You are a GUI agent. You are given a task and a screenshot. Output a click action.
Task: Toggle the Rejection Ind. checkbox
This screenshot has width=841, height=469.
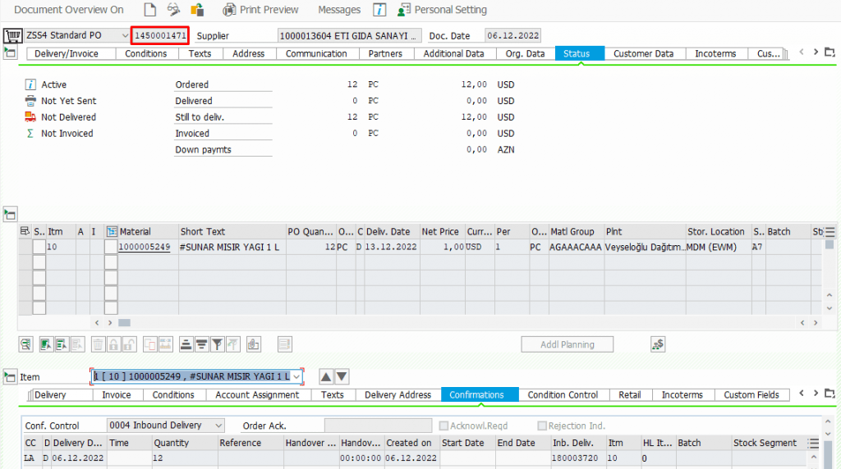tap(542, 426)
